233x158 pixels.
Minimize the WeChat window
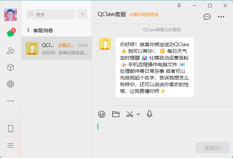(194, 6)
